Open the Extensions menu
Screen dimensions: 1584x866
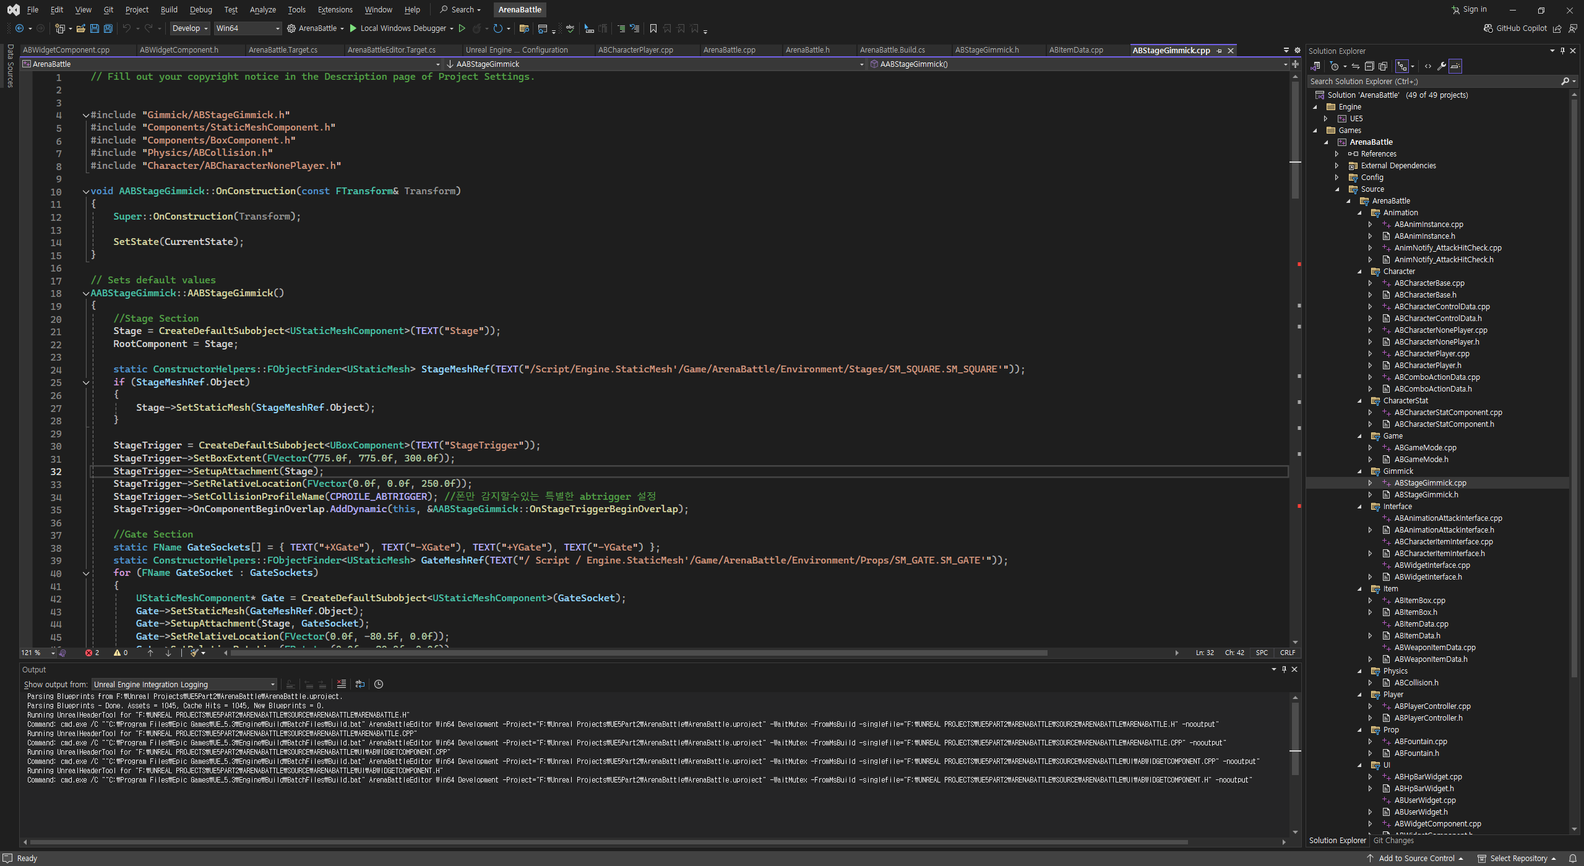click(x=335, y=9)
